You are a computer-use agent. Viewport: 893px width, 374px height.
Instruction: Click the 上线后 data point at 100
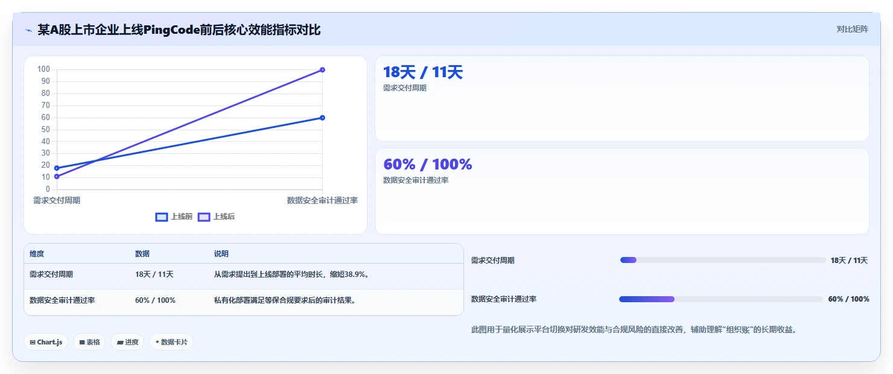[x=322, y=70]
